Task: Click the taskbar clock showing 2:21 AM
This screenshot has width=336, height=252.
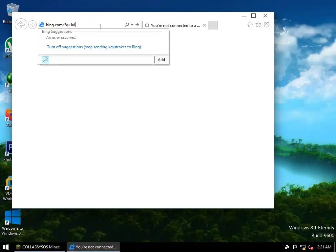Action: coord(324,247)
